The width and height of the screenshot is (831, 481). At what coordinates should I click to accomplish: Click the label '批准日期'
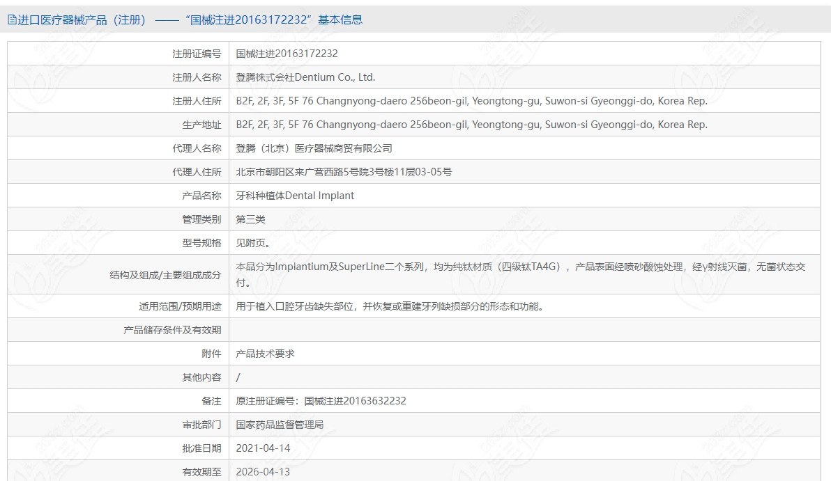pos(201,448)
